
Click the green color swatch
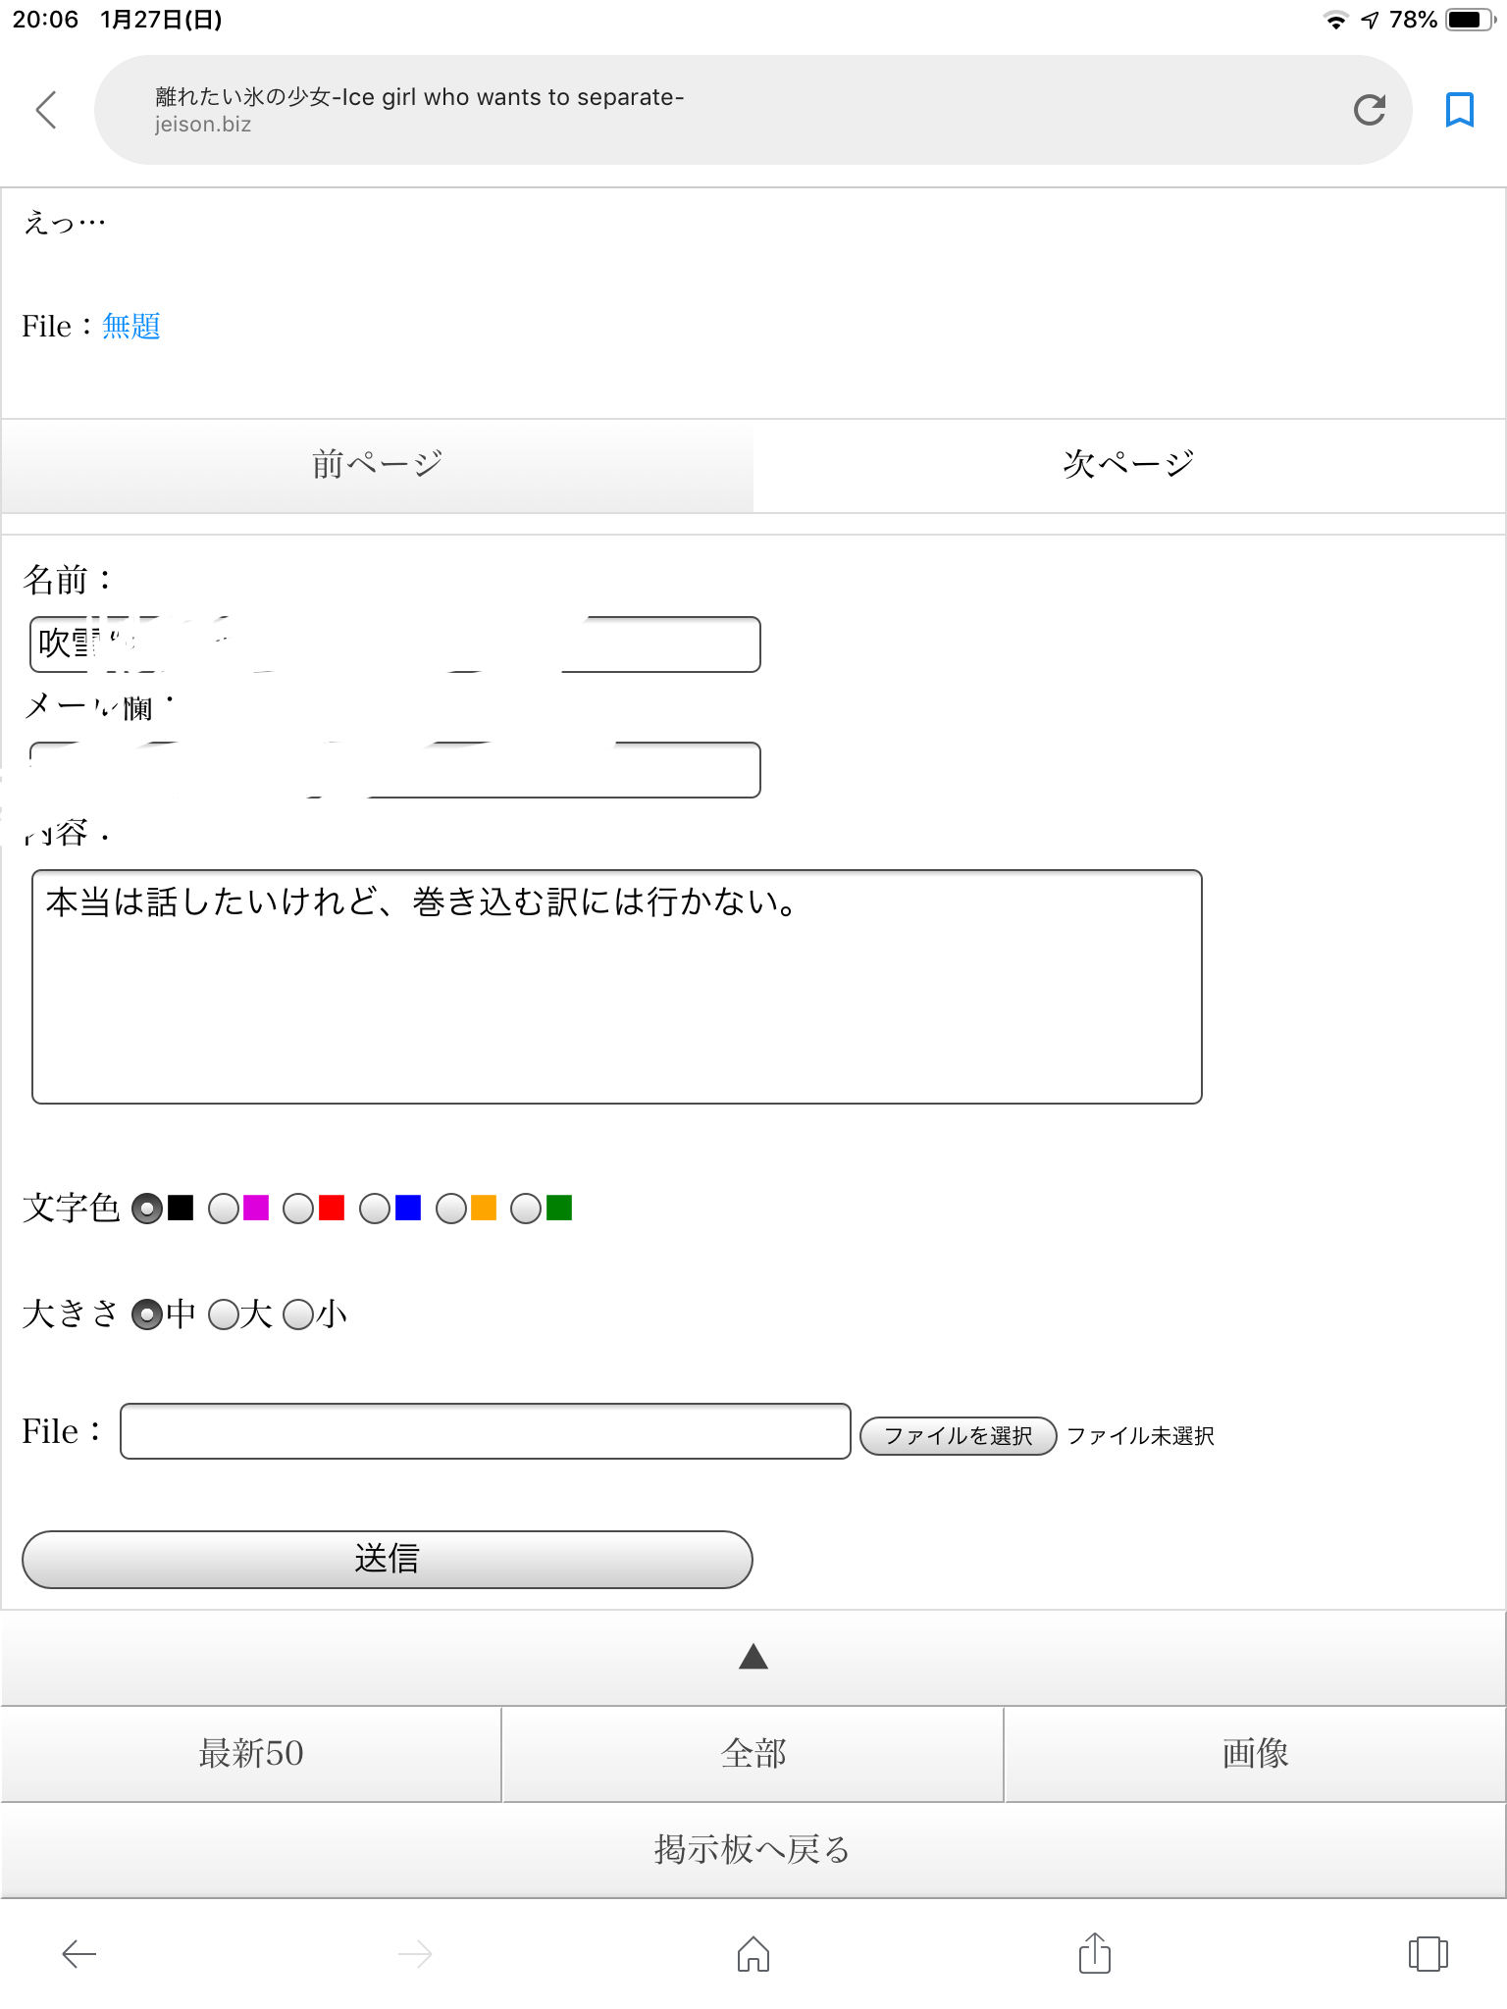[559, 1208]
